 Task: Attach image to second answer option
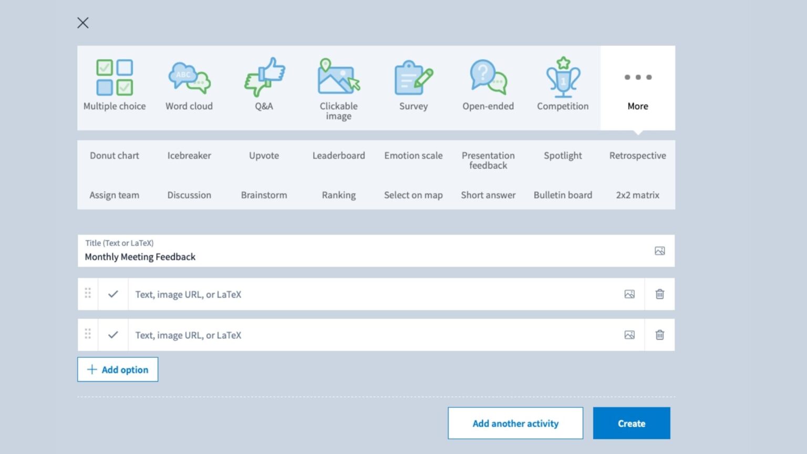(x=629, y=335)
